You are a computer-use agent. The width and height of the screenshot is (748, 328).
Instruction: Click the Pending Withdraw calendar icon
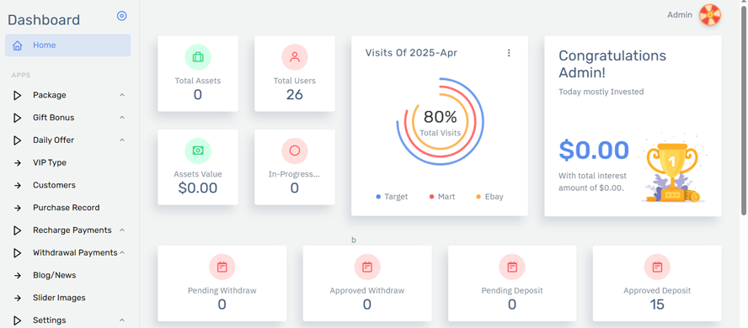point(222,267)
